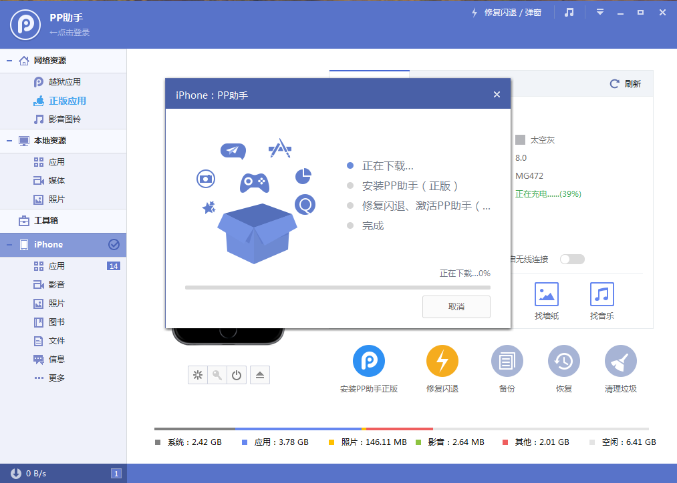Click the download speed icon in status bar

pyautogui.click(x=16, y=474)
